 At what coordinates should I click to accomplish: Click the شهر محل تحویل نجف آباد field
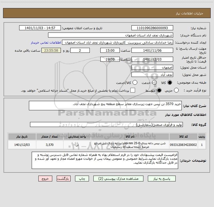pos(152,75)
